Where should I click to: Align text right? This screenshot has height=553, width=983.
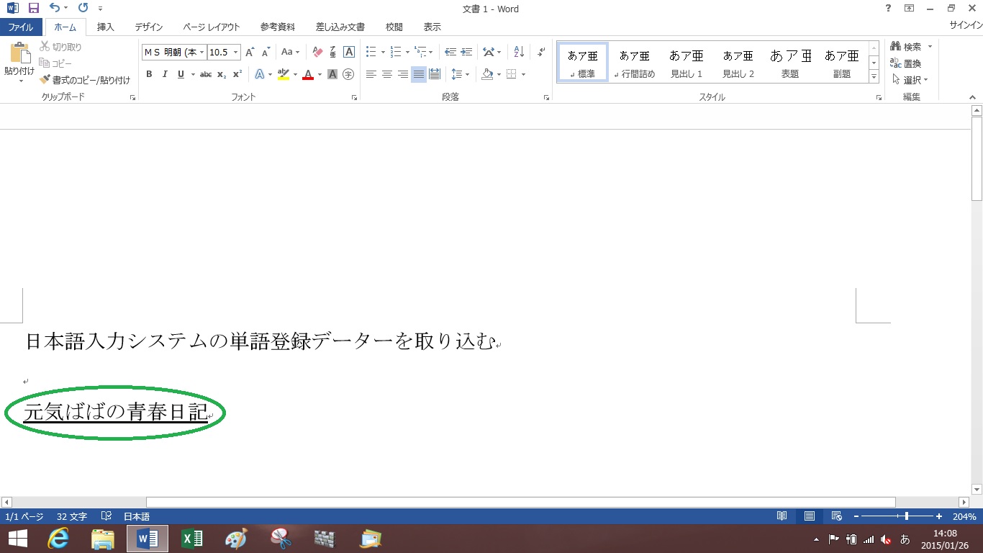tap(403, 74)
